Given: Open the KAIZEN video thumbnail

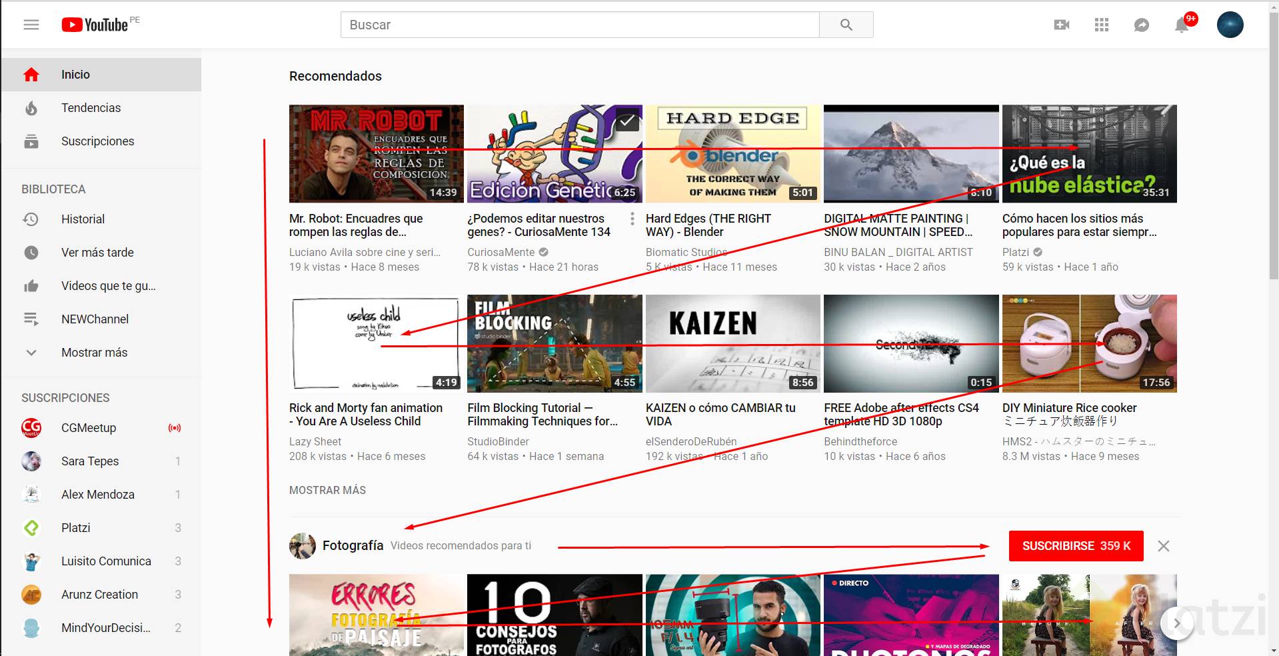Looking at the screenshot, I should coord(733,343).
